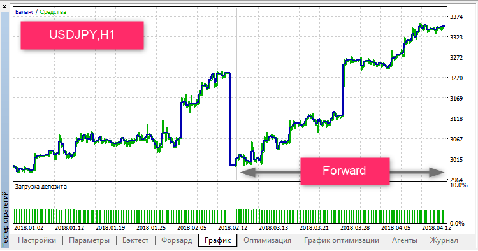Click the Загрузка депозита chart label
Image resolution: width=478 pixels, height=251 pixels.
(x=41, y=187)
